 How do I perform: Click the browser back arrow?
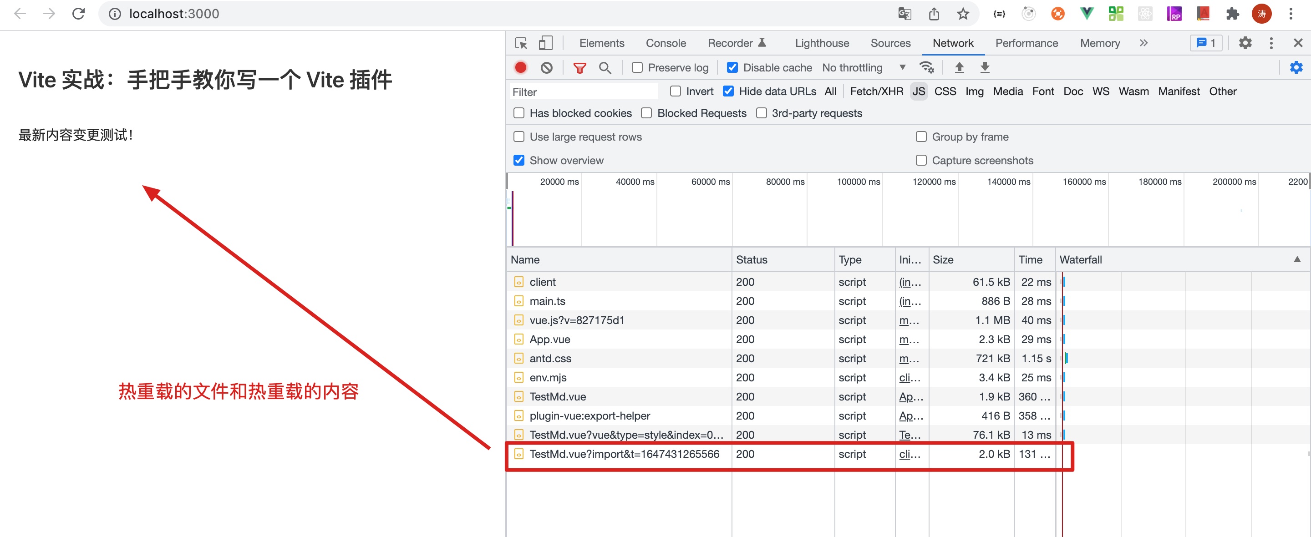pyautogui.click(x=20, y=14)
